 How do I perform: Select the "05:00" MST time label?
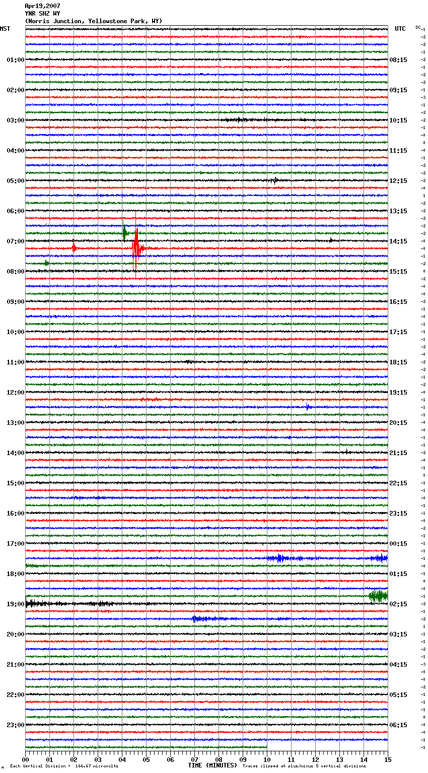(x=16, y=181)
